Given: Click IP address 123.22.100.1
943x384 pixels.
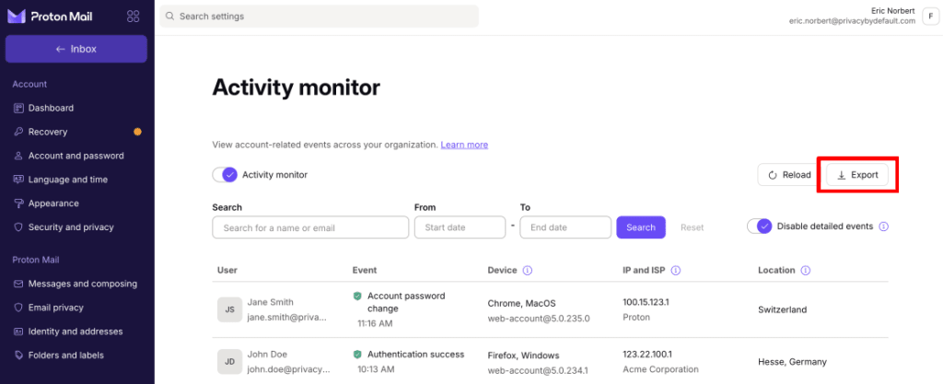Looking at the screenshot, I should tap(647, 355).
